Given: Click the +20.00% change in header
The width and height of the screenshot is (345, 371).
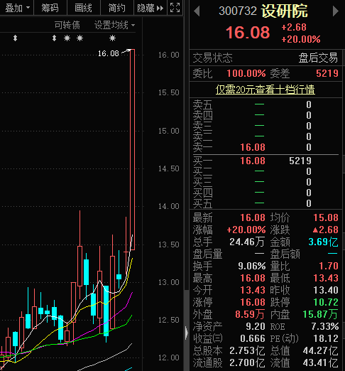Looking at the screenshot, I should pyautogui.click(x=301, y=39).
